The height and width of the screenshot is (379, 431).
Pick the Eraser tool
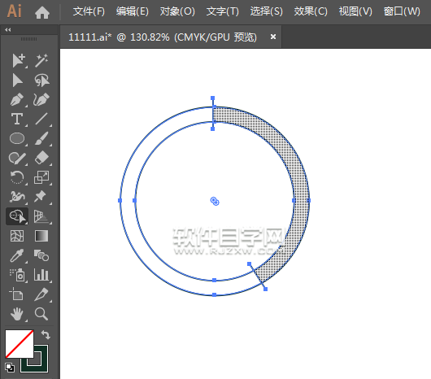click(41, 158)
